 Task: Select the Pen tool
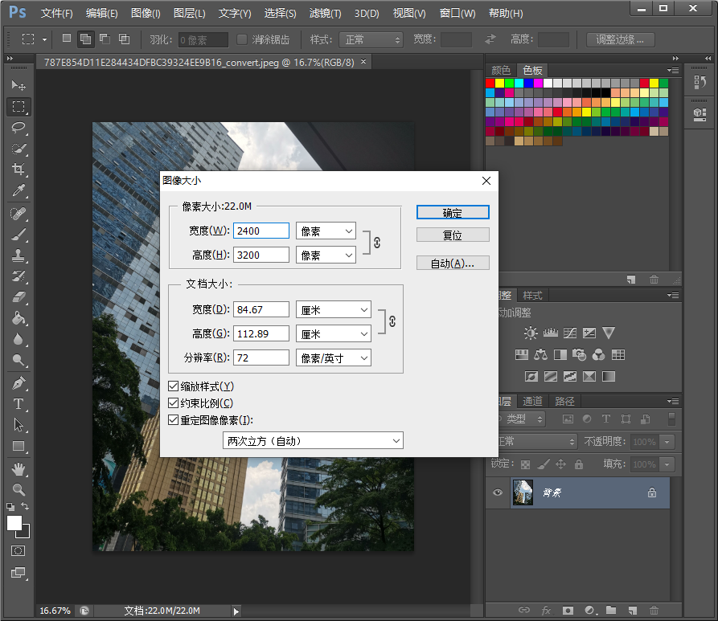point(18,383)
